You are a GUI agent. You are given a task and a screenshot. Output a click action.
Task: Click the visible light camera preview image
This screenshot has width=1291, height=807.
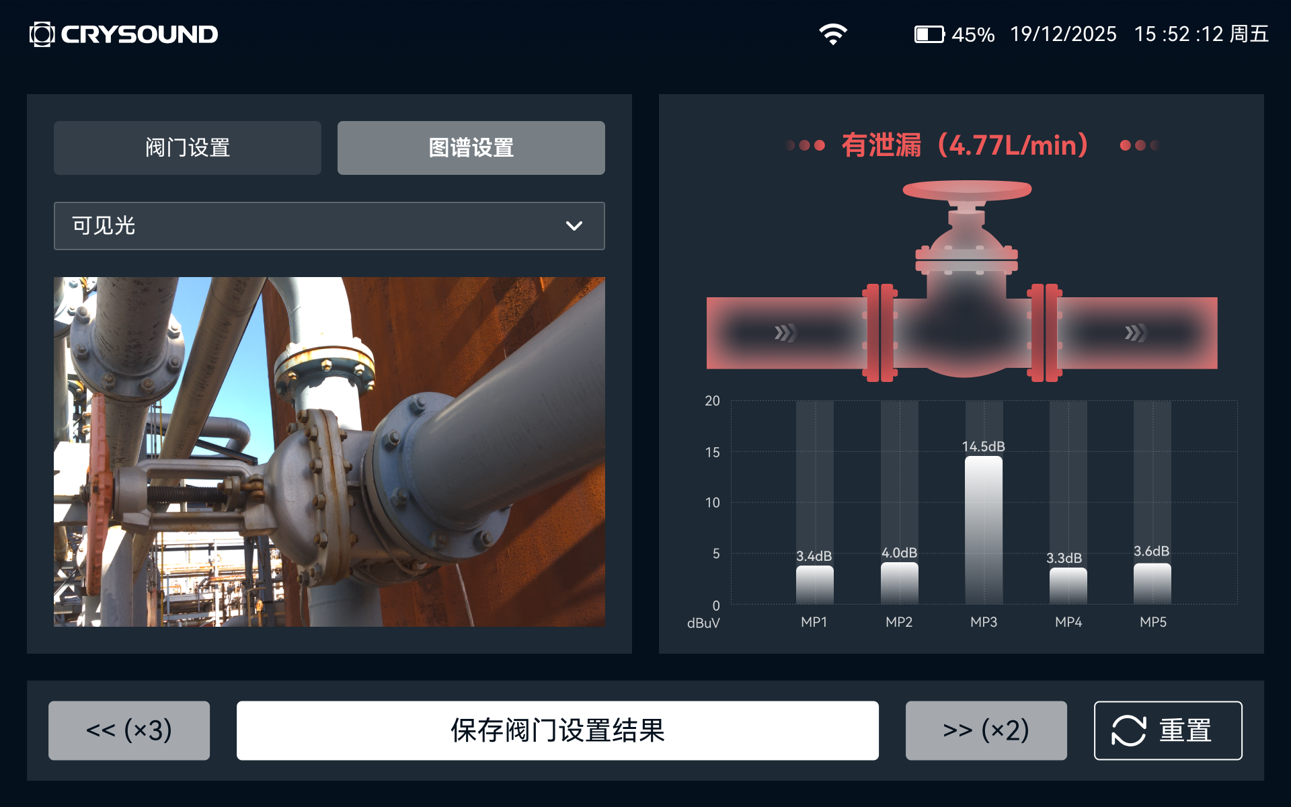pos(329,451)
